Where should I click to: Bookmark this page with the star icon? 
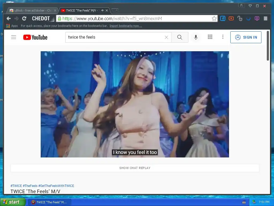click(214, 19)
